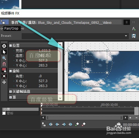Click the Lock Envelopes to Events icon

(44, 124)
